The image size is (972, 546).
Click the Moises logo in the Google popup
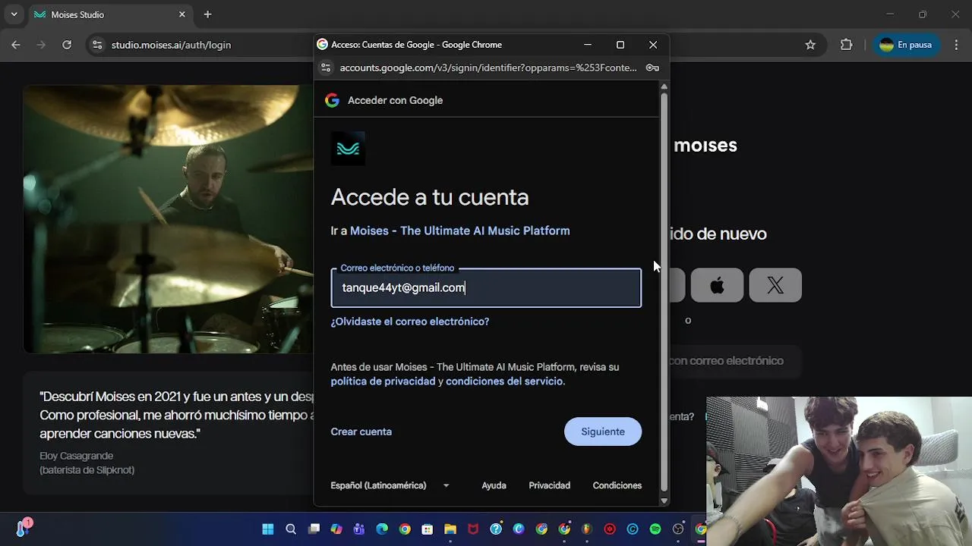click(348, 149)
